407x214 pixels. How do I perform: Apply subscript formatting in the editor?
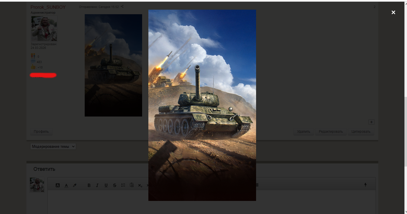click(140, 185)
